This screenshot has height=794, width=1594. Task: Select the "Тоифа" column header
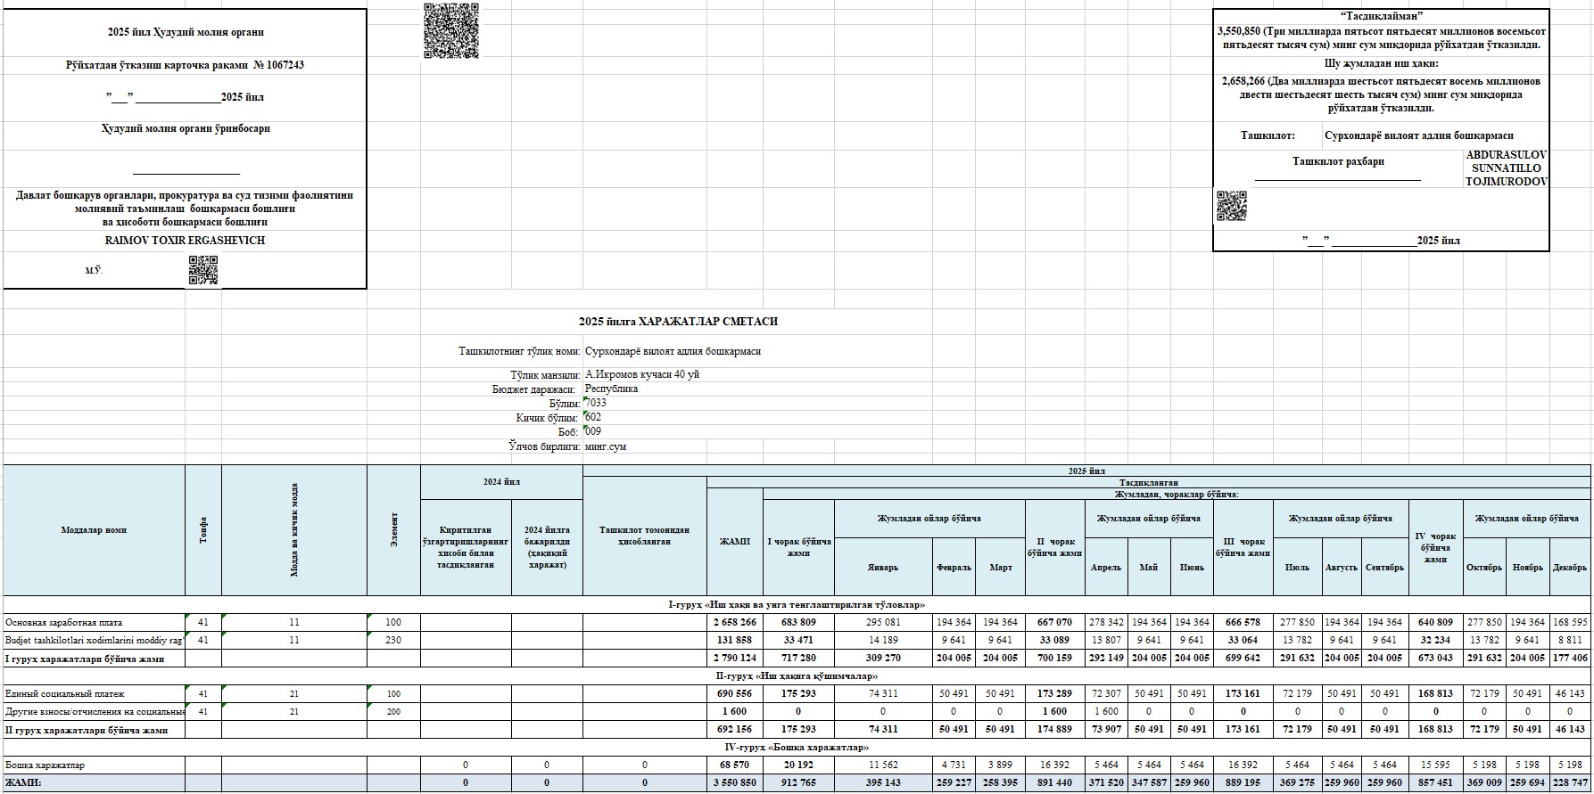coord(203,530)
